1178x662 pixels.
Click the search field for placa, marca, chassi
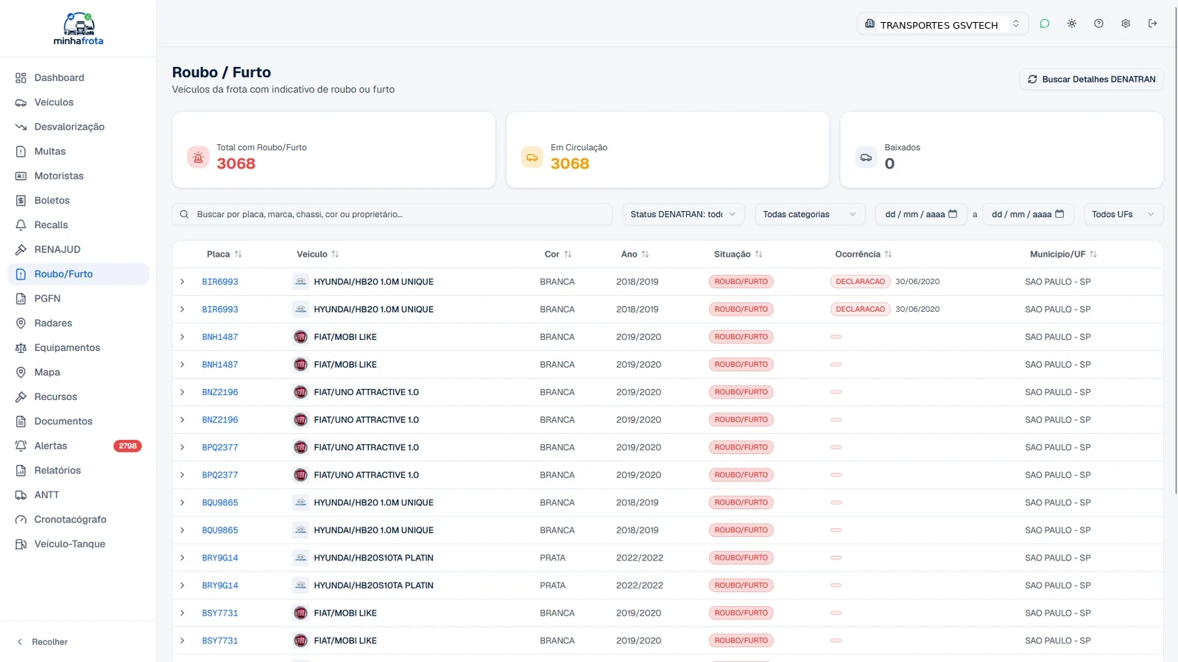392,214
